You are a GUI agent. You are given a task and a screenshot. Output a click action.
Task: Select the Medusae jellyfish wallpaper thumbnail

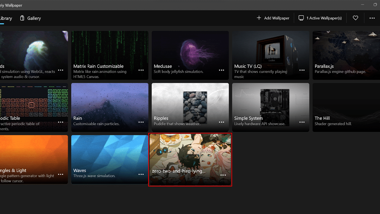[x=190, y=48]
